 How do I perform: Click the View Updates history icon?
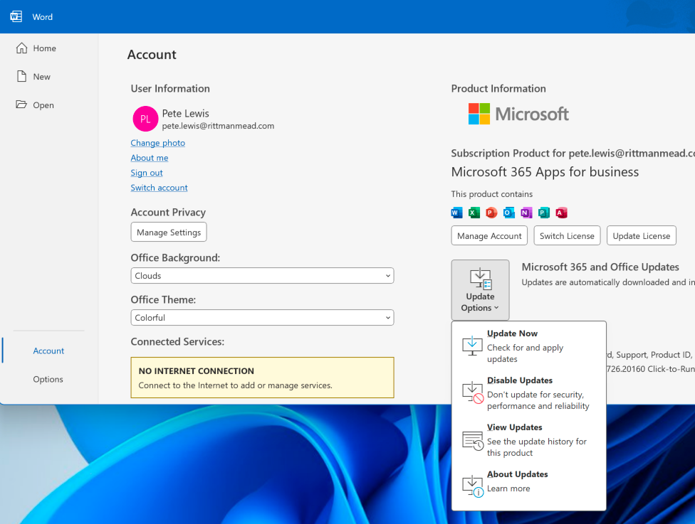pos(473,440)
